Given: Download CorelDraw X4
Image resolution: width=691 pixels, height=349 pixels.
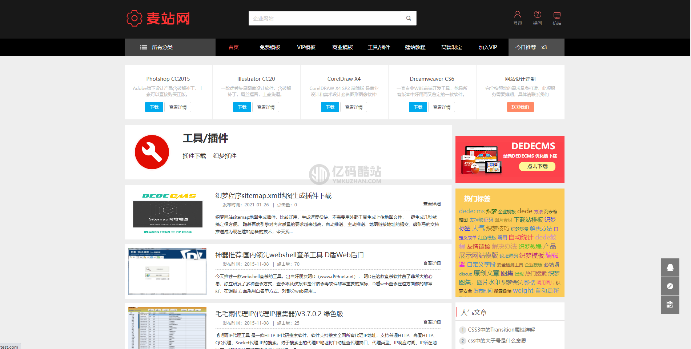Looking at the screenshot, I should coord(330,107).
